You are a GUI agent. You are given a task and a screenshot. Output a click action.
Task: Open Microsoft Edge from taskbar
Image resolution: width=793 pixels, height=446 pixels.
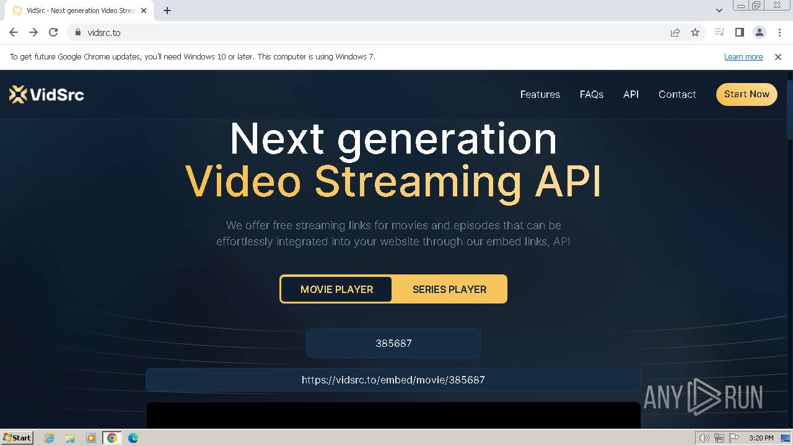(133, 438)
